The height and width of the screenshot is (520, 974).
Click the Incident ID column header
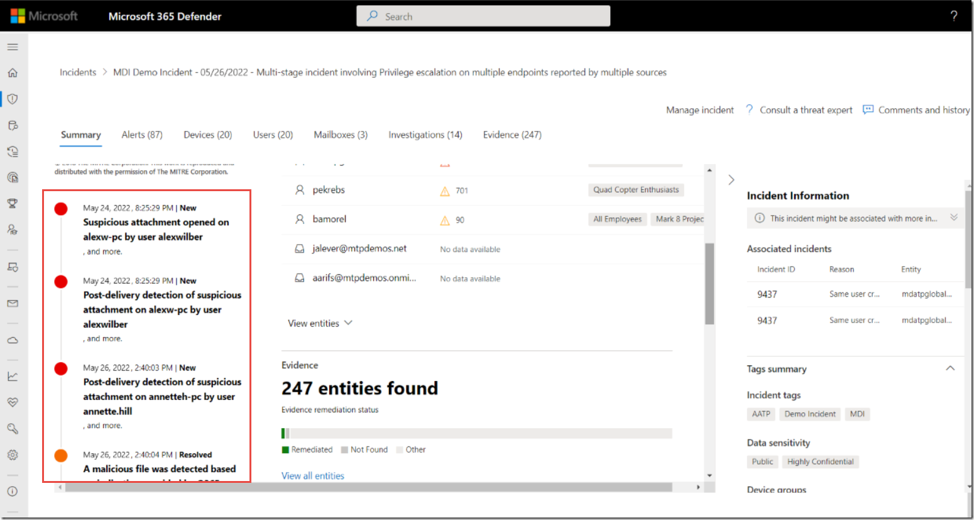(776, 269)
